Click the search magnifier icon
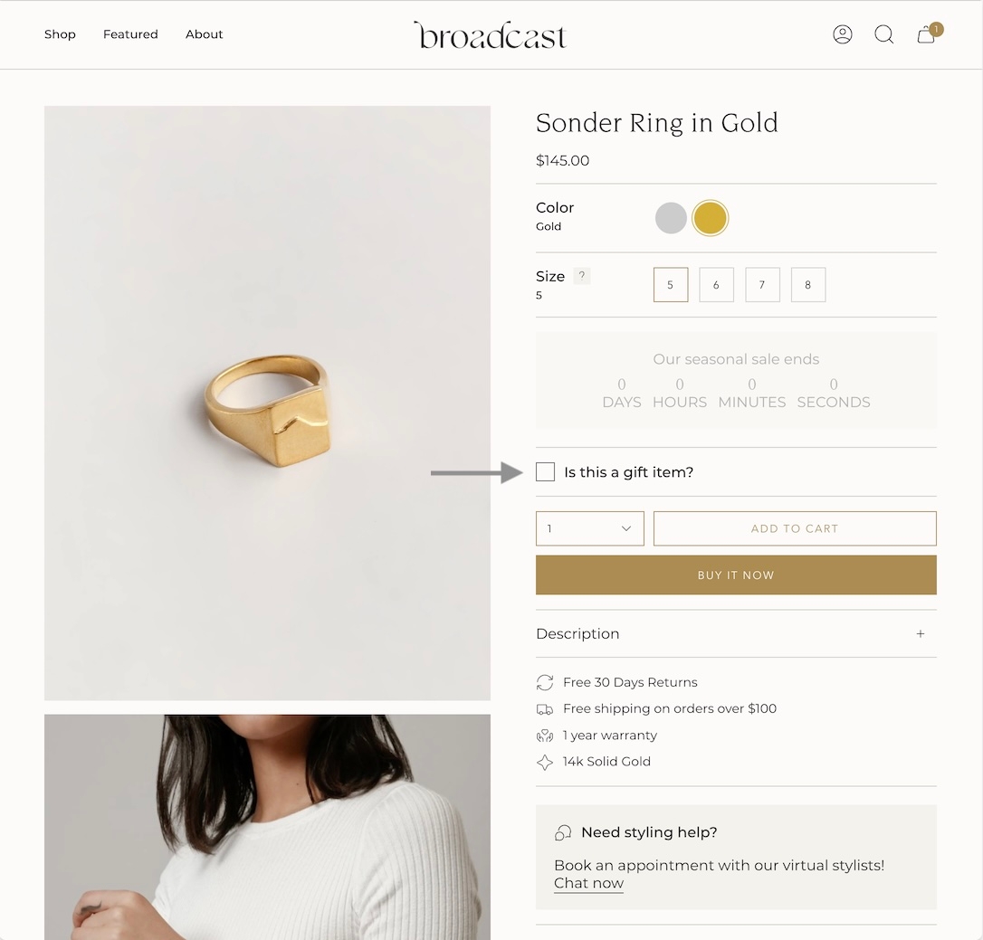 (884, 34)
